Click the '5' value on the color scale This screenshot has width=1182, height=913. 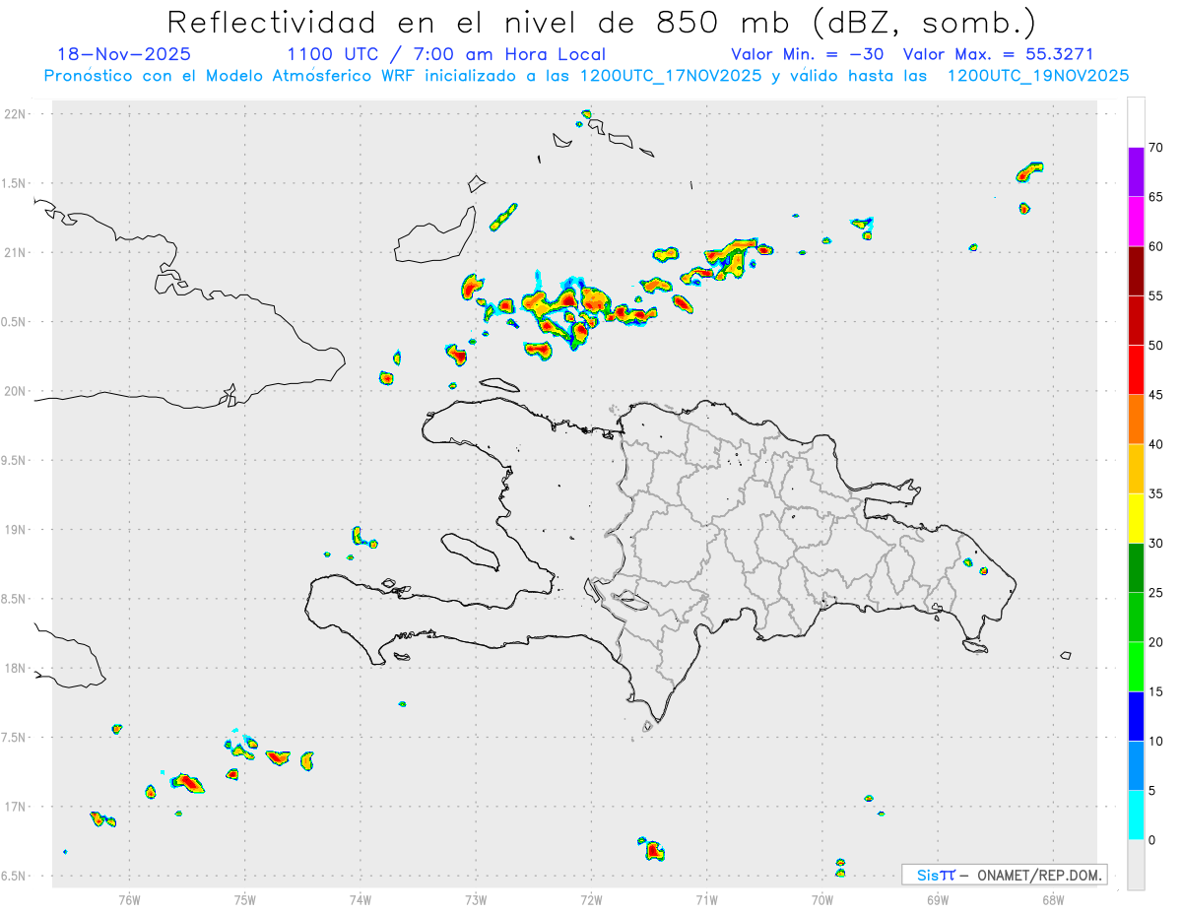(x=1152, y=791)
